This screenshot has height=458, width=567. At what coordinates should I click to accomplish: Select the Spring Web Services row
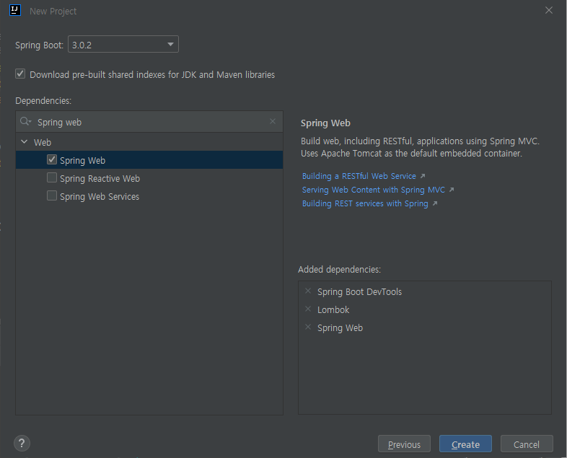pyautogui.click(x=149, y=196)
